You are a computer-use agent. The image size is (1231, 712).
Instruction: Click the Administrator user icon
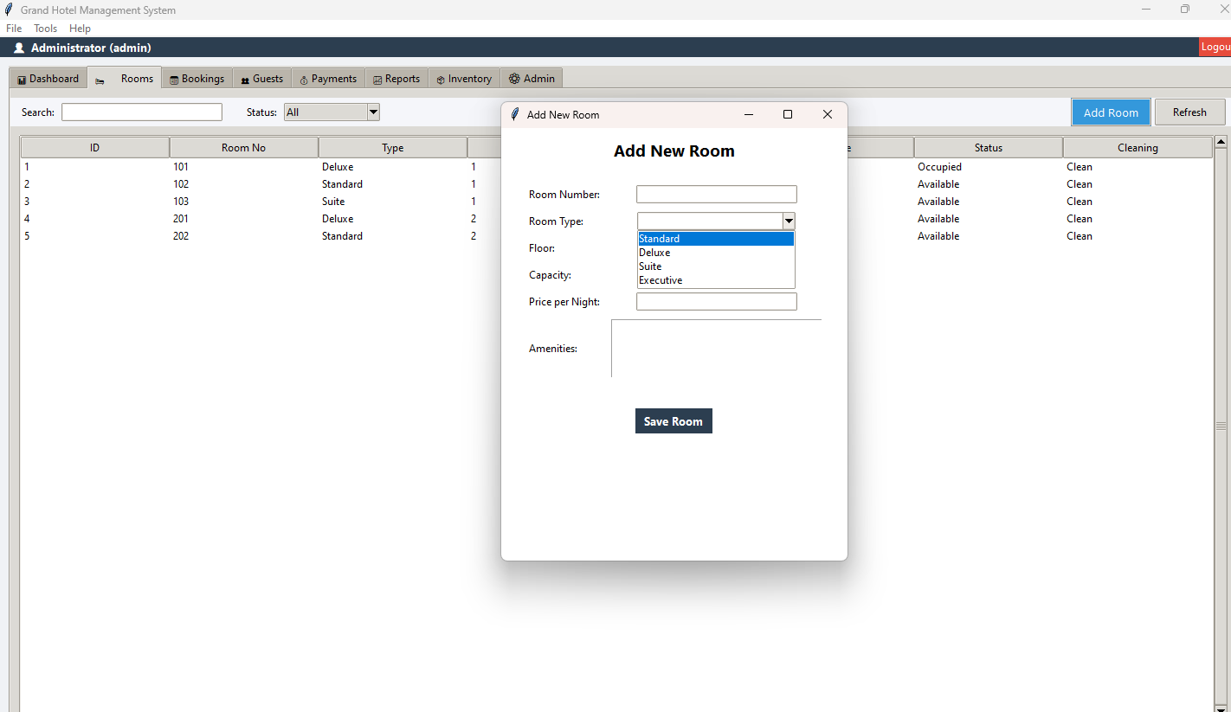[x=19, y=48]
